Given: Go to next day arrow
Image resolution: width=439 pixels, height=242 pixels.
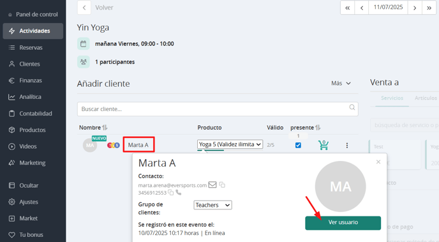Looking at the screenshot, I should point(415,8).
